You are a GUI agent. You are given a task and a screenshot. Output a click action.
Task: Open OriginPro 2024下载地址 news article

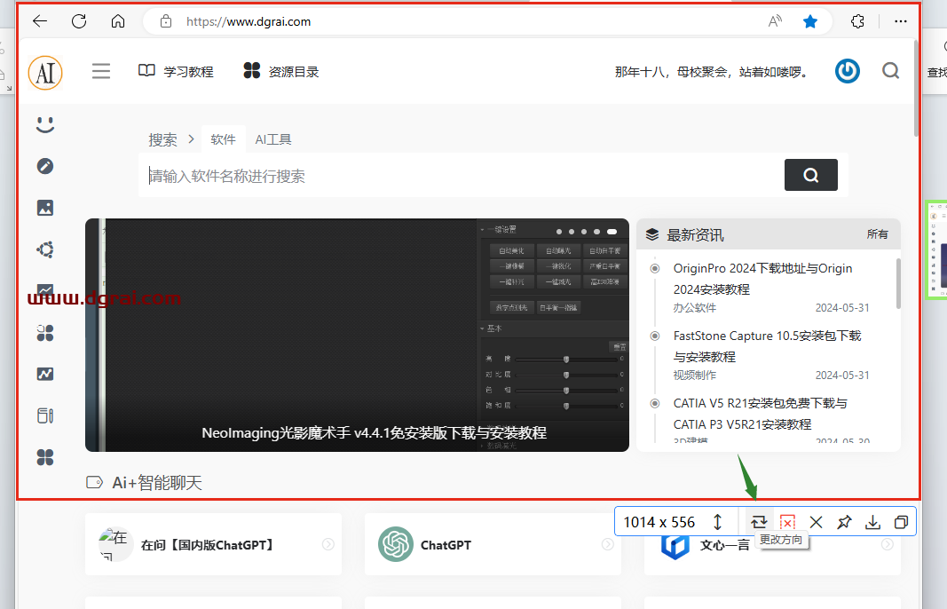[x=762, y=279]
